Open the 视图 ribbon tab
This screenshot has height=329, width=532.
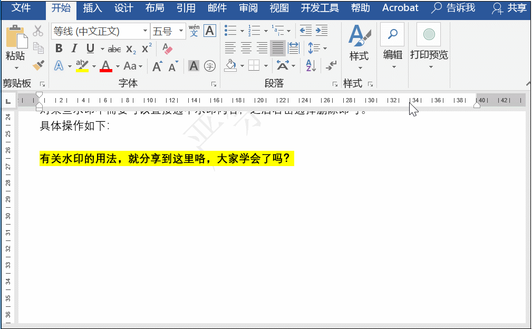pos(279,8)
